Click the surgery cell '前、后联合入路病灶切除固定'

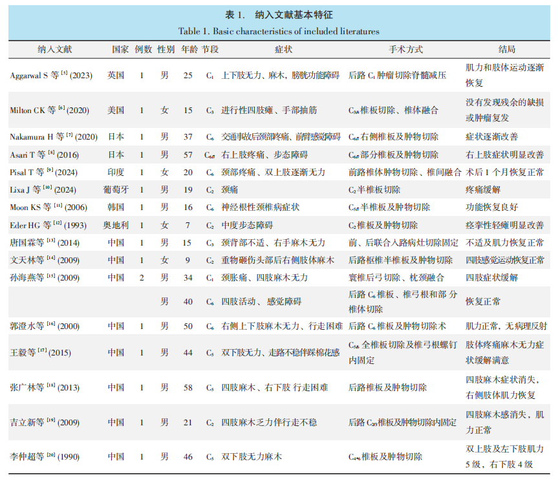click(403, 242)
